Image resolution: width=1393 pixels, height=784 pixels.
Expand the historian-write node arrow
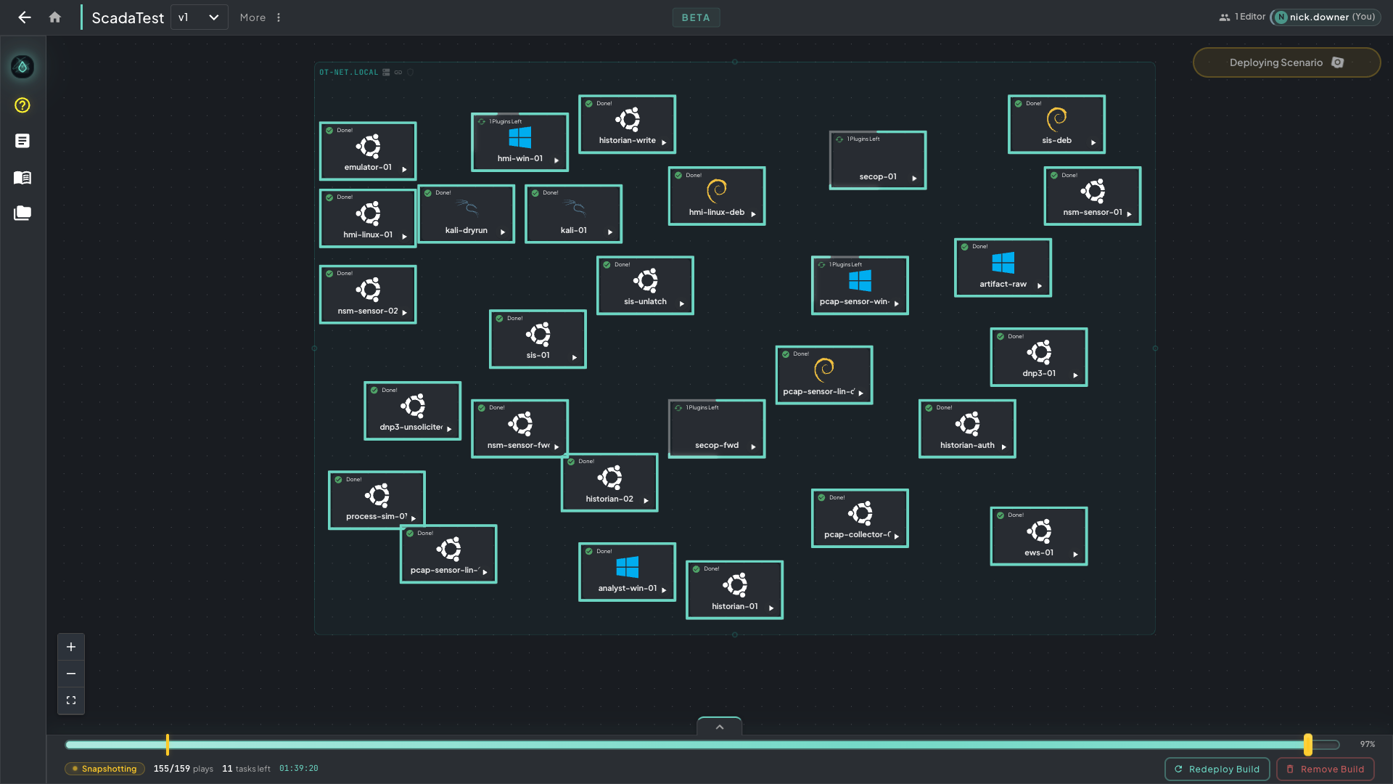tap(664, 143)
